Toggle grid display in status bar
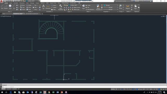 (x=116, y=89)
